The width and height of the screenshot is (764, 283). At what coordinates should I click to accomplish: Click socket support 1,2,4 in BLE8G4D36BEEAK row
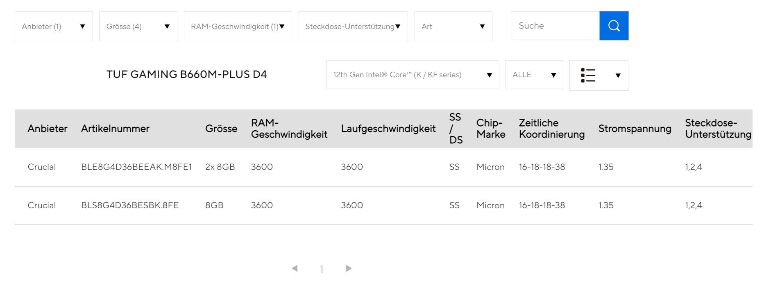(x=694, y=167)
